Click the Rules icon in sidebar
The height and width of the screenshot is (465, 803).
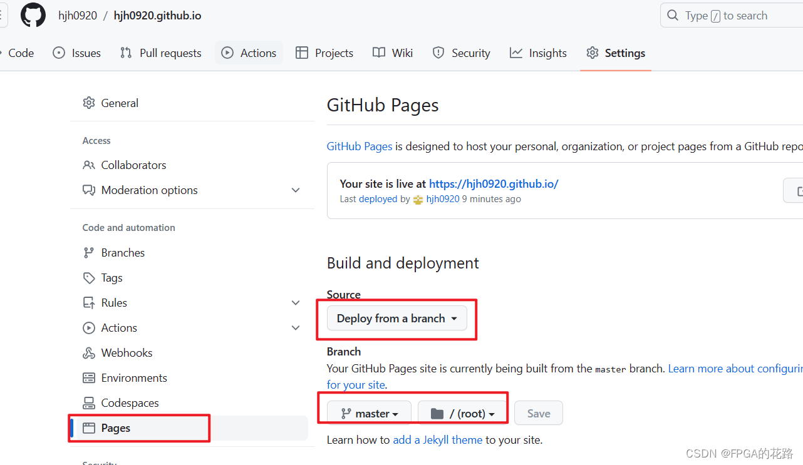tap(89, 303)
